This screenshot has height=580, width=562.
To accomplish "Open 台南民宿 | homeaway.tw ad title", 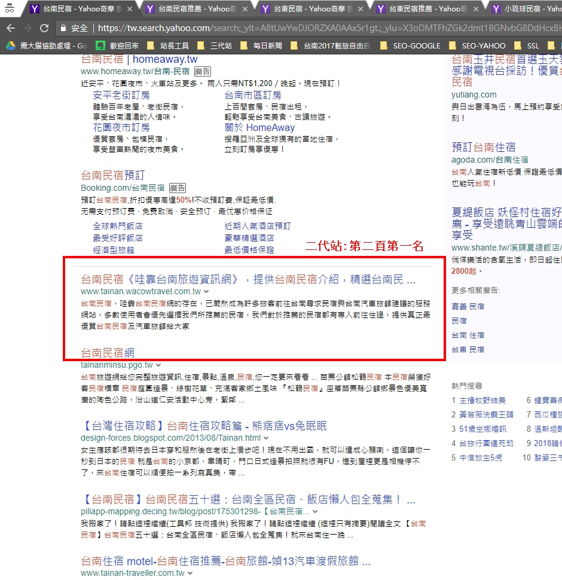I will (139, 59).
